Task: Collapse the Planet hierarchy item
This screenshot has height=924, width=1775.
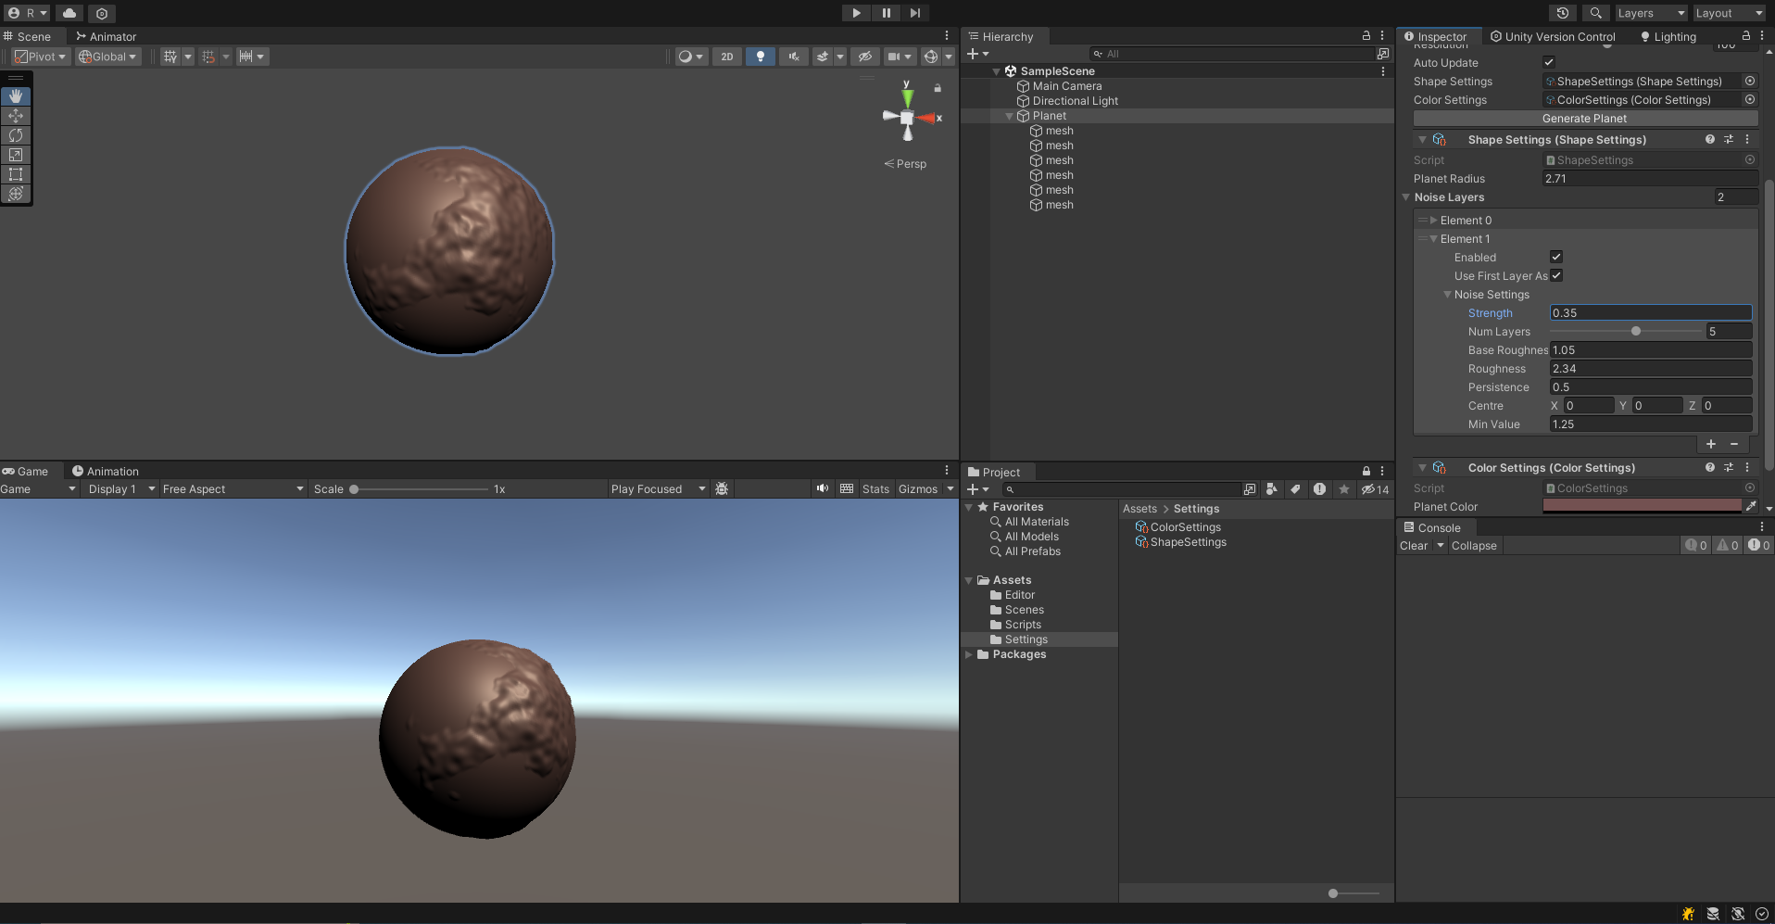Action: pos(1010,116)
